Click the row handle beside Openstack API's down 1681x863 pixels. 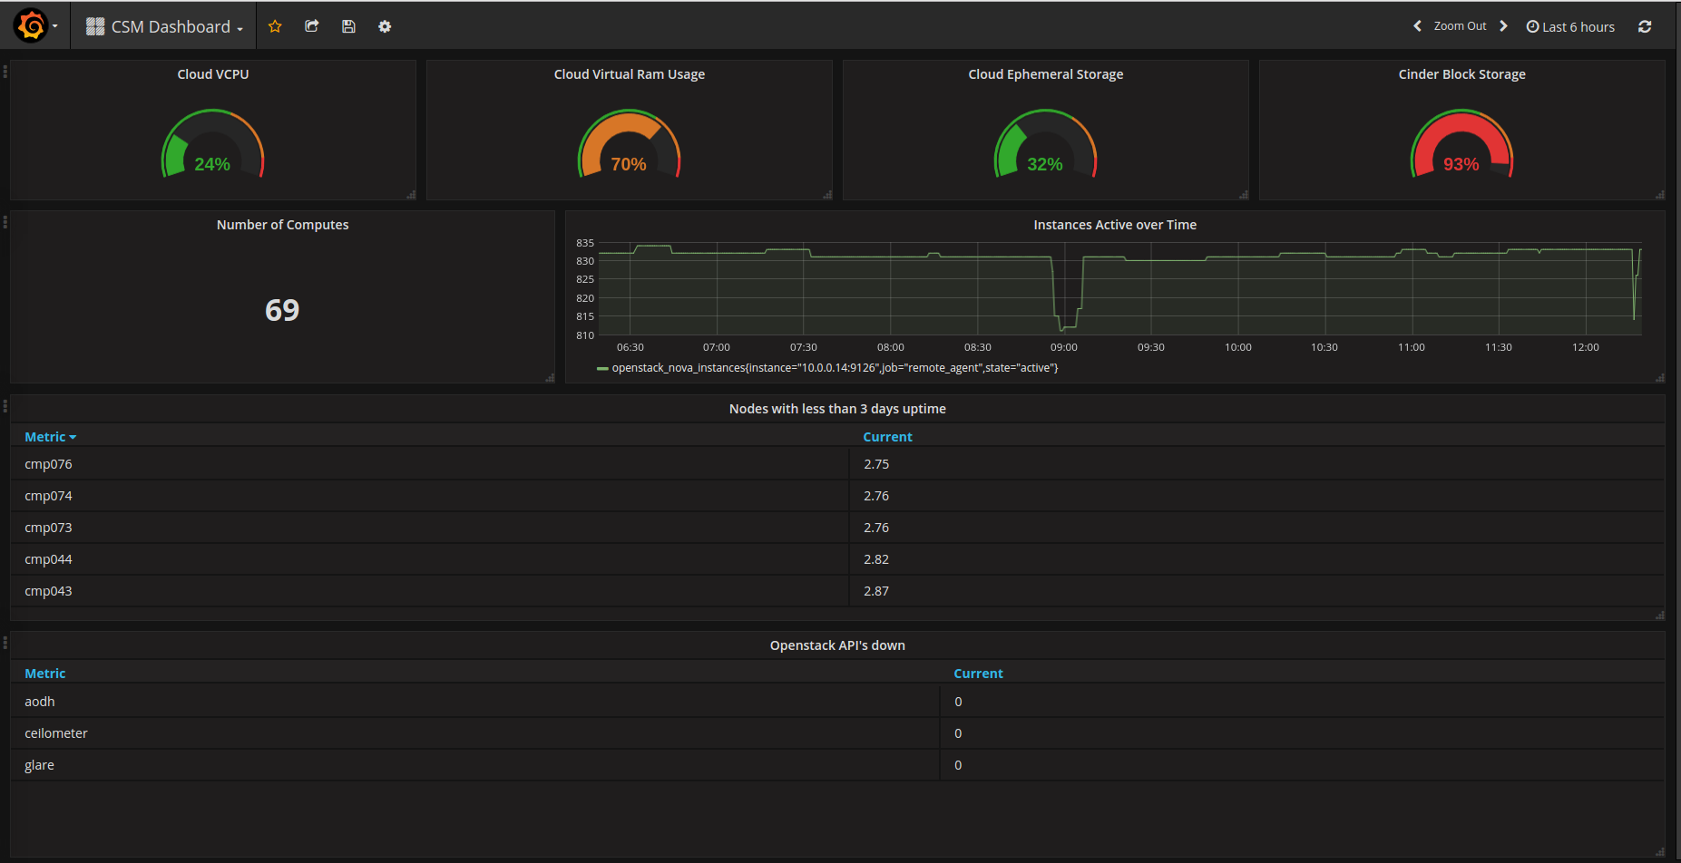tap(5, 642)
